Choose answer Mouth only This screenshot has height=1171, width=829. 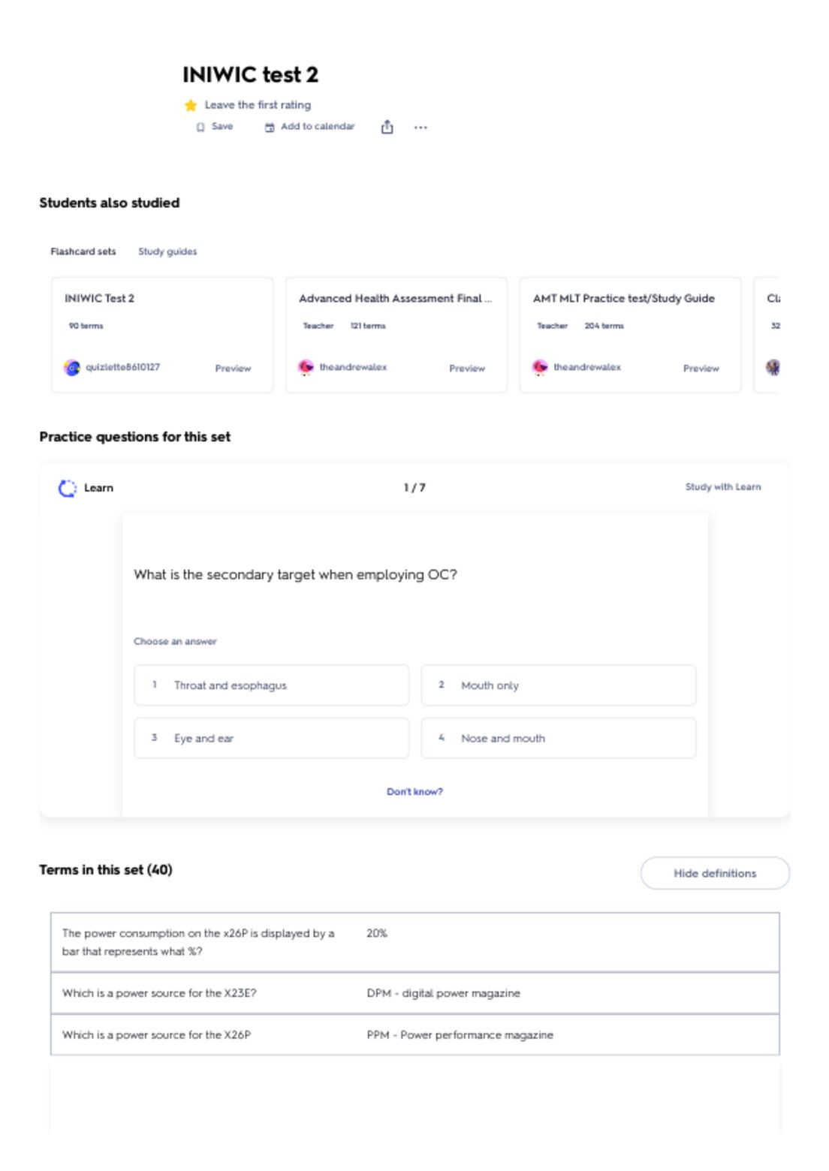pos(559,685)
